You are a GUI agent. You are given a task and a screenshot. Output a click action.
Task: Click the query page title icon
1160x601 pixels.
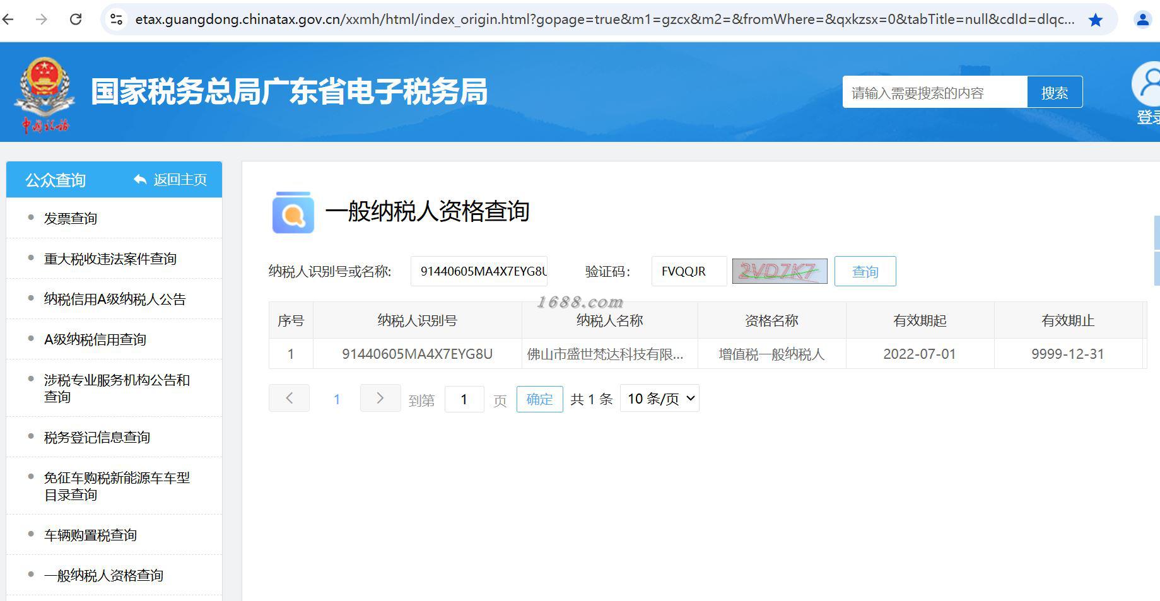[x=293, y=213]
